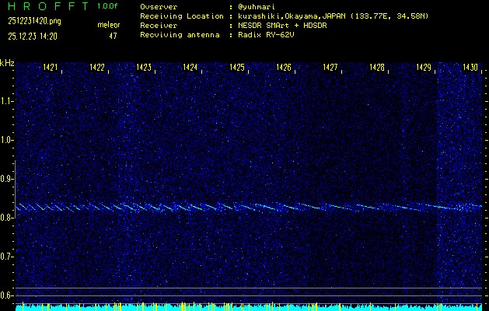Screen dimensions: 489x311
Task: Click the 1430 time marker
Action: (x=470, y=68)
